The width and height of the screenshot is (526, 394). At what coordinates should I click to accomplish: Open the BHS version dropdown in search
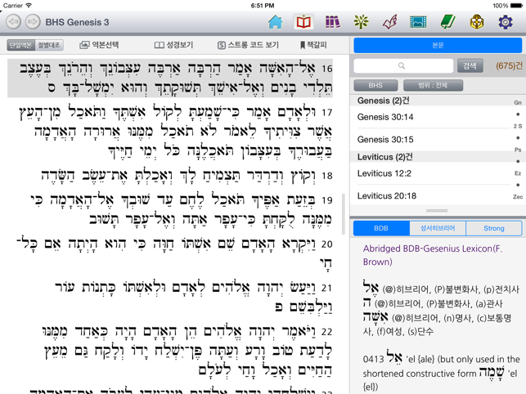coord(375,85)
